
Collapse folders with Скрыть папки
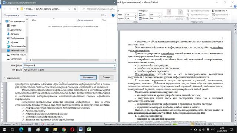pyautogui.click(x=12, y=78)
